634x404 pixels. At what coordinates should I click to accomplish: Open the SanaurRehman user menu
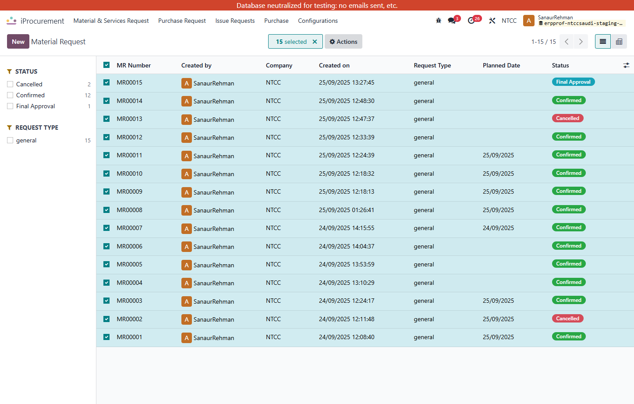574,21
